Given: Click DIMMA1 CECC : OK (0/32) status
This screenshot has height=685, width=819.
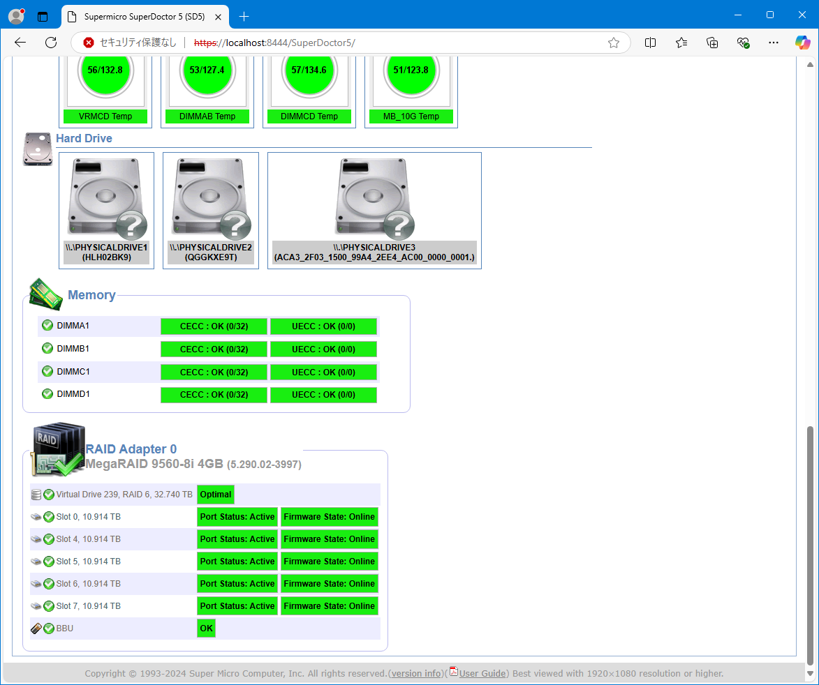Looking at the screenshot, I should pos(214,326).
